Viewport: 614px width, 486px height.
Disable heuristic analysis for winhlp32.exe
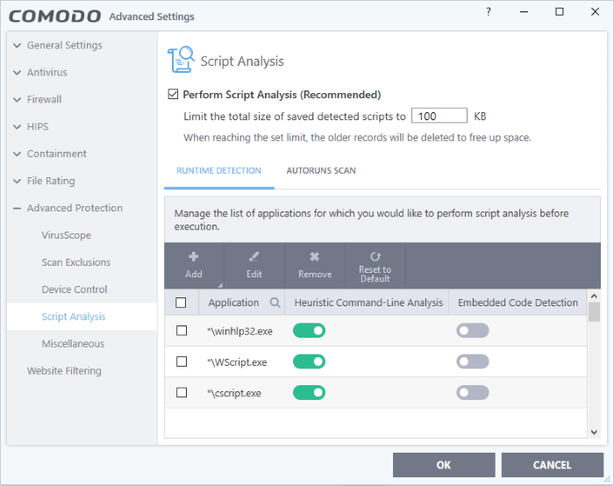pyautogui.click(x=309, y=331)
